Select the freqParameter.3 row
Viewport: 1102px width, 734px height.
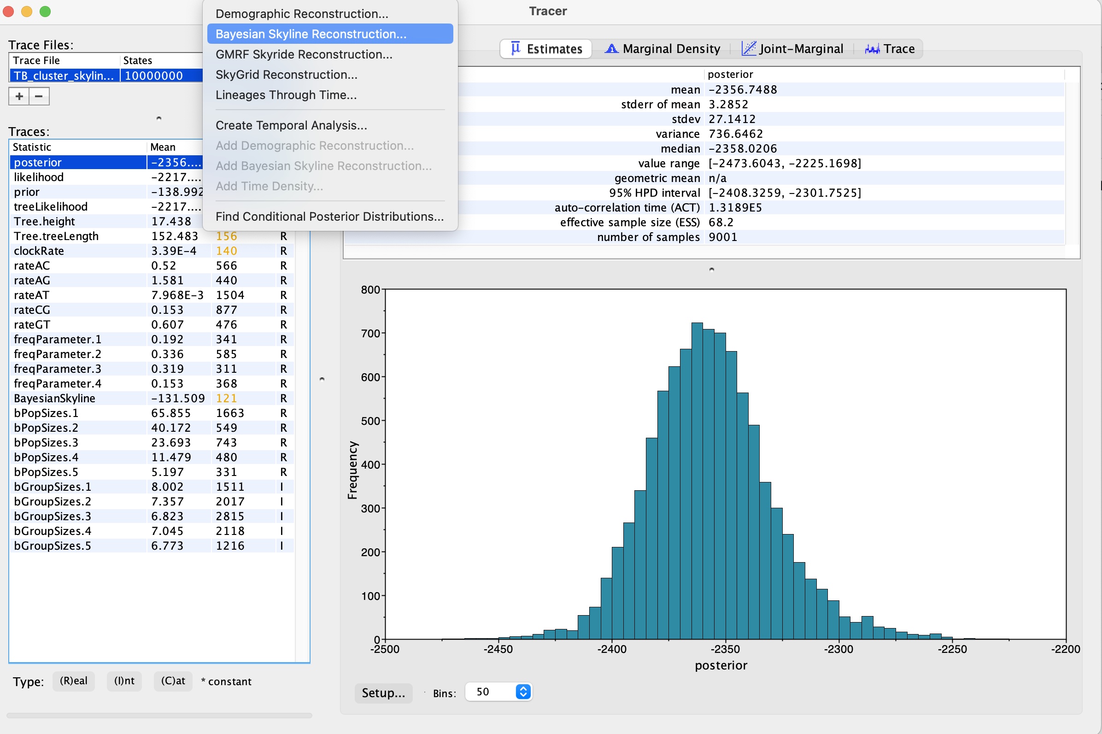(152, 369)
